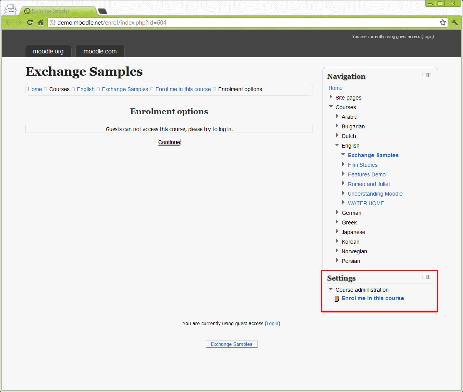Screen dimensions: 463x392
Task: Expand the Romeo and Juliet node
Action: [343, 183]
